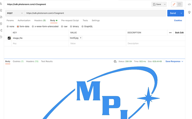This screenshot has height=119, width=192.
Task: Open the comments icon
Action: click(179, 4)
